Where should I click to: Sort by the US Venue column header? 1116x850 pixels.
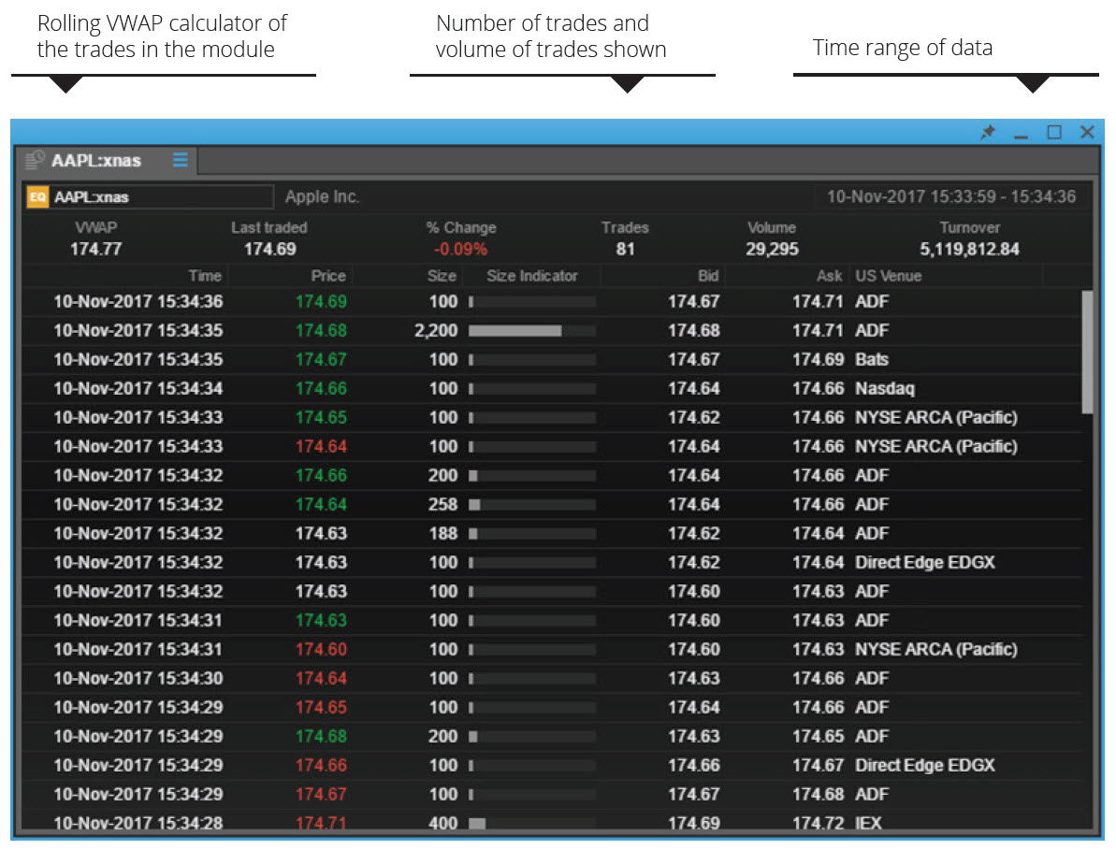[887, 276]
